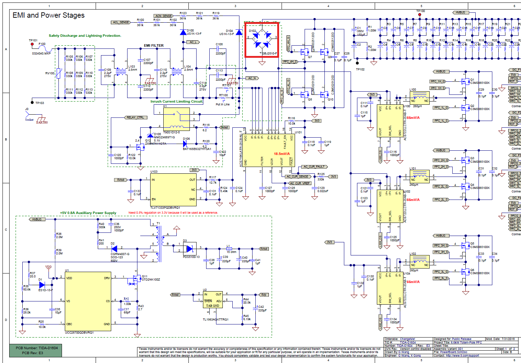
Task: Select the Q11 STD2NK100Z MOSFET symbol
Action: [135, 278]
